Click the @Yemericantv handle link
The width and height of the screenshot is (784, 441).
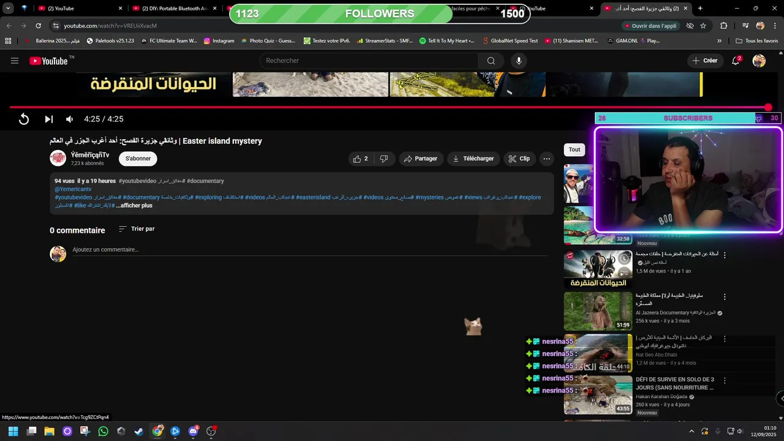[73, 189]
